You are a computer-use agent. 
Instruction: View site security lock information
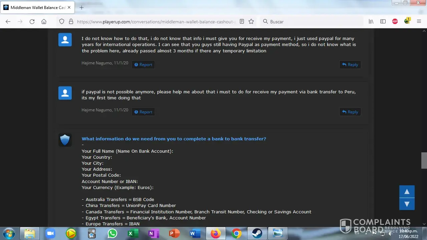pyautogui.click(x=71, y=21)
